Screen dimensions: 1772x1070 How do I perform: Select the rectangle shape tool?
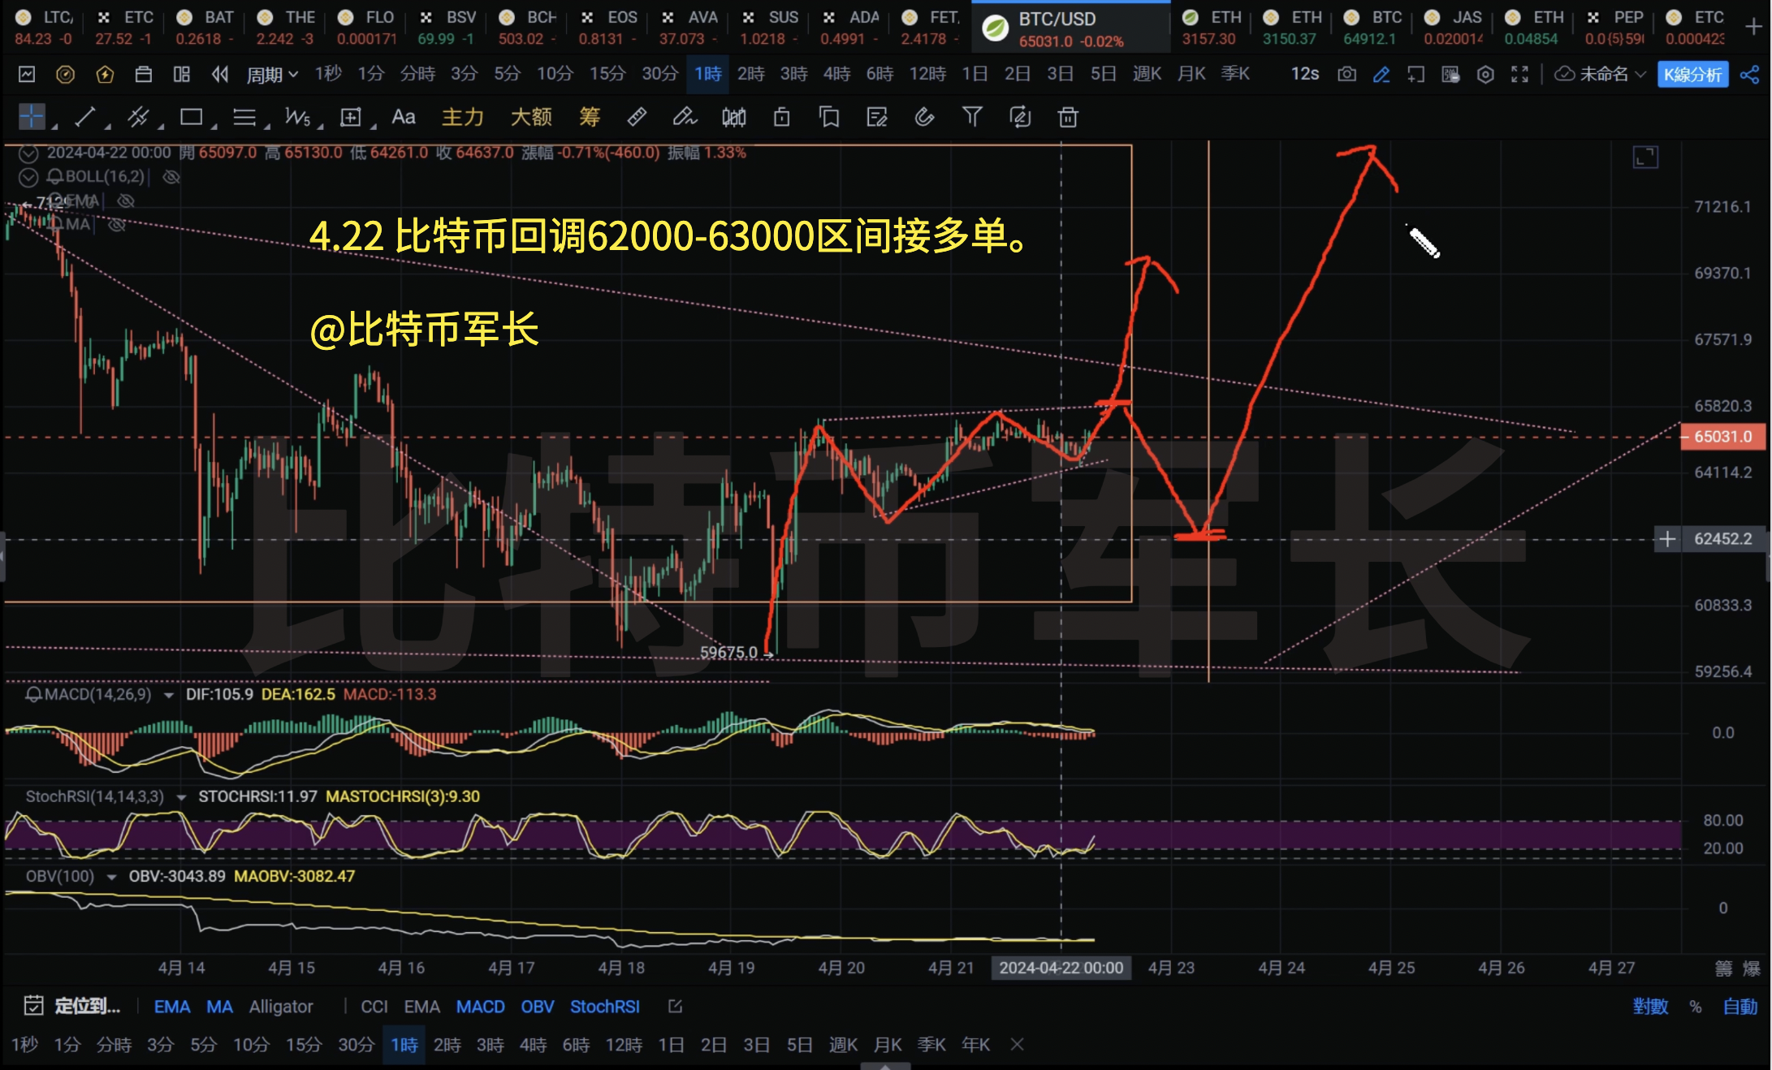pyautogui.click(x=192, y=118)
